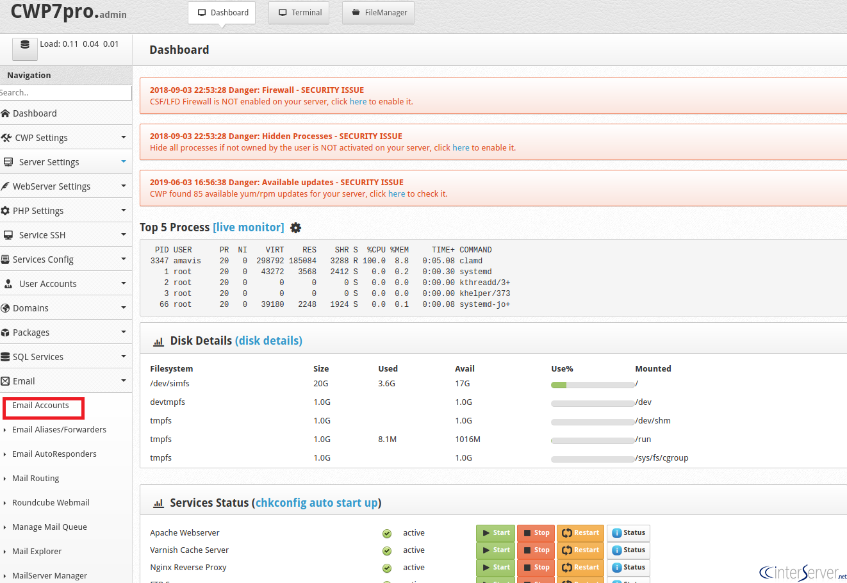This screenshot has width=847, height=583.
Task: Click the globe icon next to Domains
Action: pyautogui.click(x=5, y=308)
